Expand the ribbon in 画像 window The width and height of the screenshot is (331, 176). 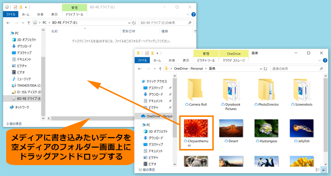point(319,61)
